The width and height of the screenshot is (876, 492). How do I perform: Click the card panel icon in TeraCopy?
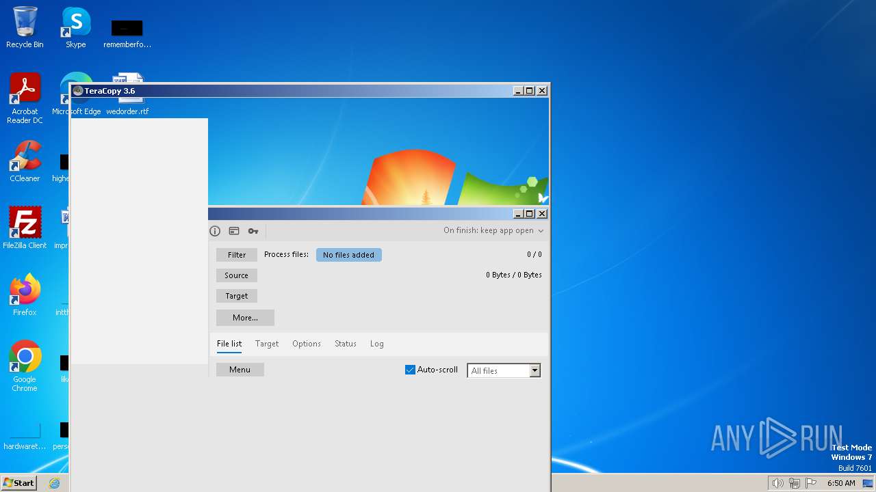[x=234, y=231]
